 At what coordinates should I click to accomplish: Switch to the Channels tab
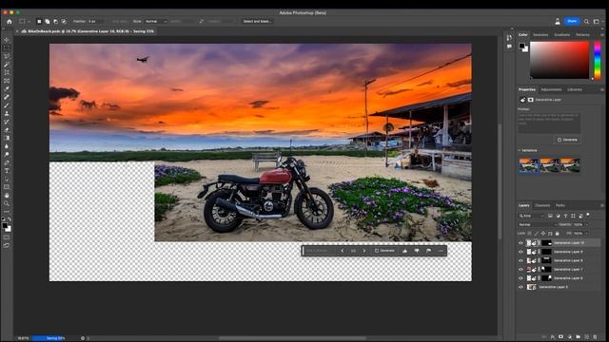[x=542, y=205]
